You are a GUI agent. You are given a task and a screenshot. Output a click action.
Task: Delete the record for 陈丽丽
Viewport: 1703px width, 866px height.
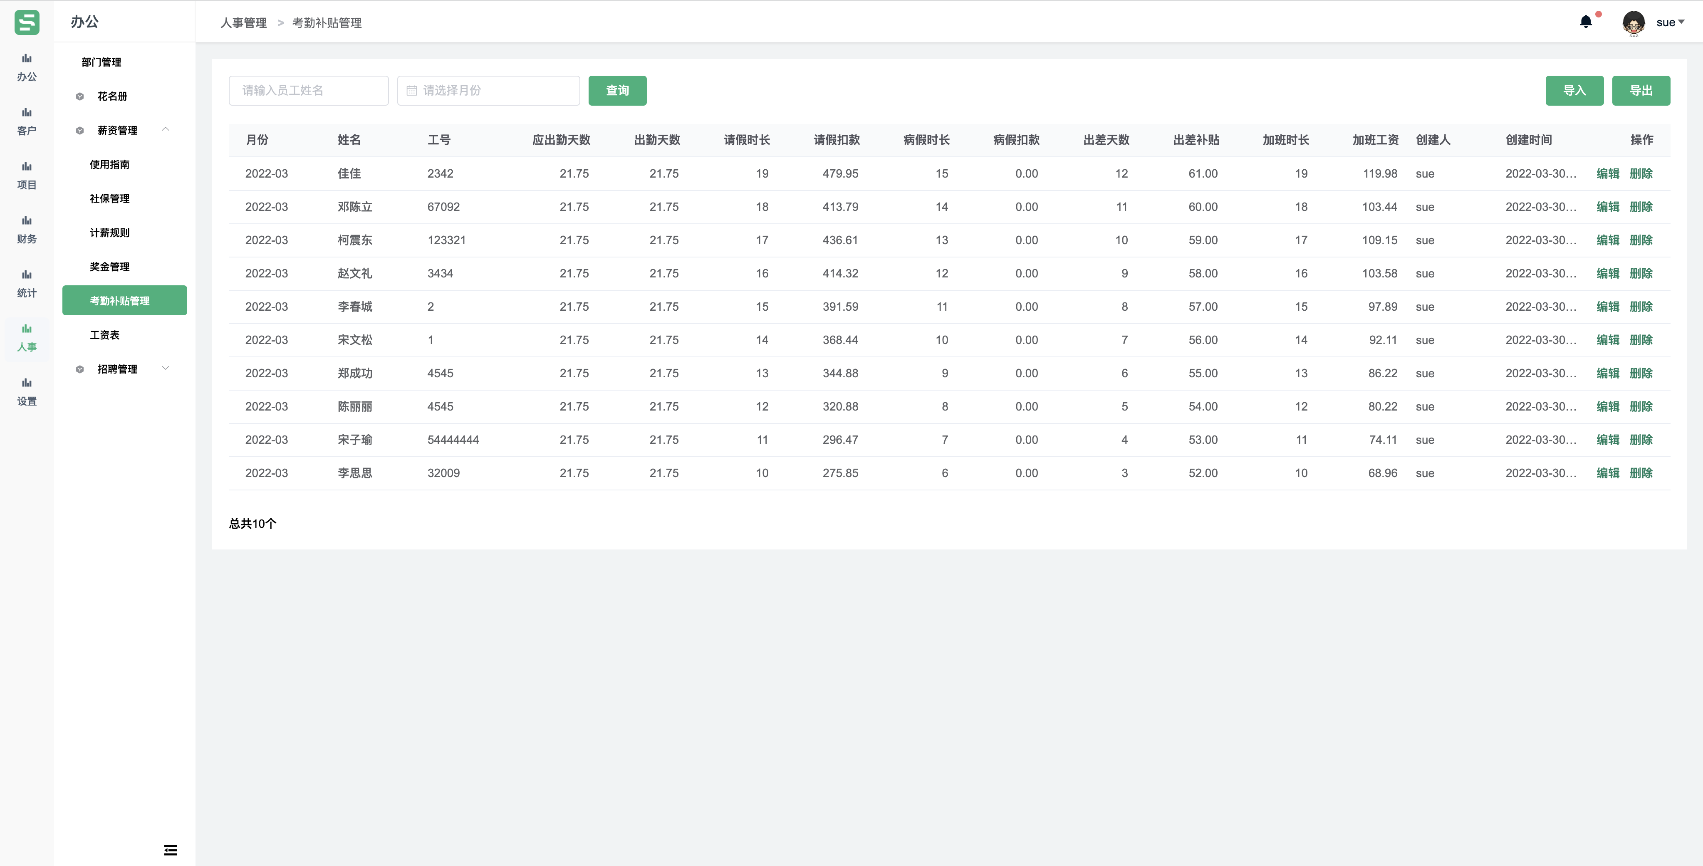click(x=1641, y=406)
